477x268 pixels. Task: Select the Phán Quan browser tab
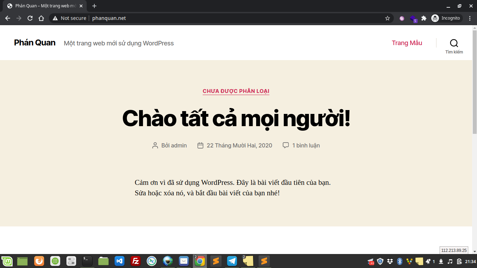45,6
